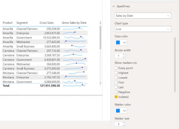The image size is (179, 129).
Task: Collapse the Sparklines section
Action: [x=114, y=6]
